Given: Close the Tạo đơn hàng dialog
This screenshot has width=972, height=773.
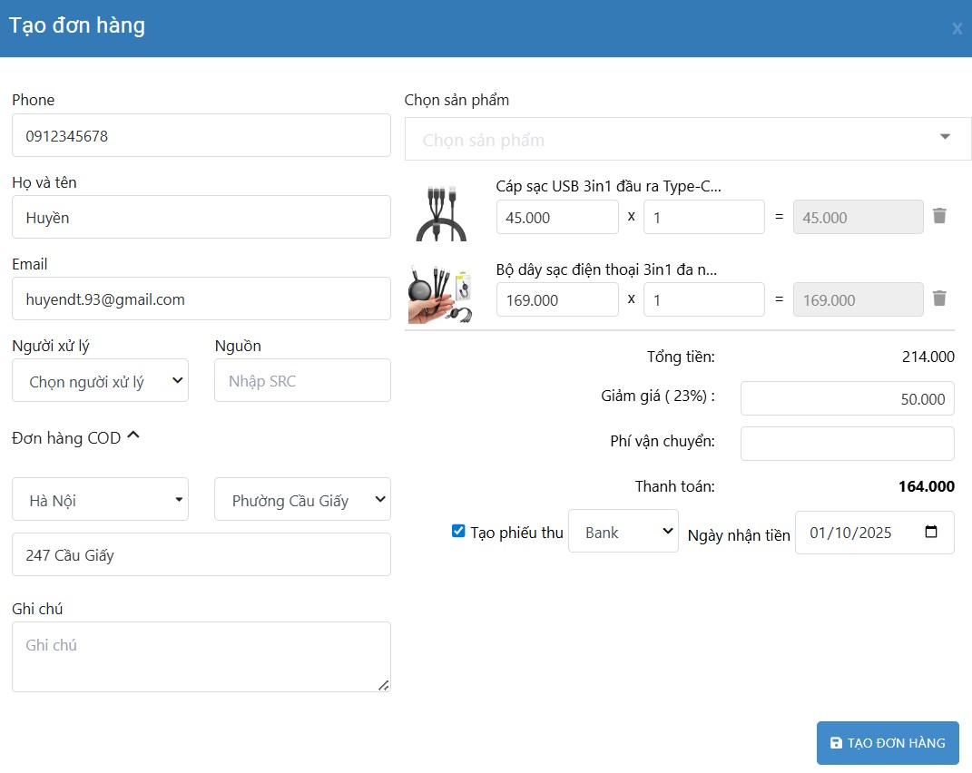Looking at the screenshot, I should (957, 29).
